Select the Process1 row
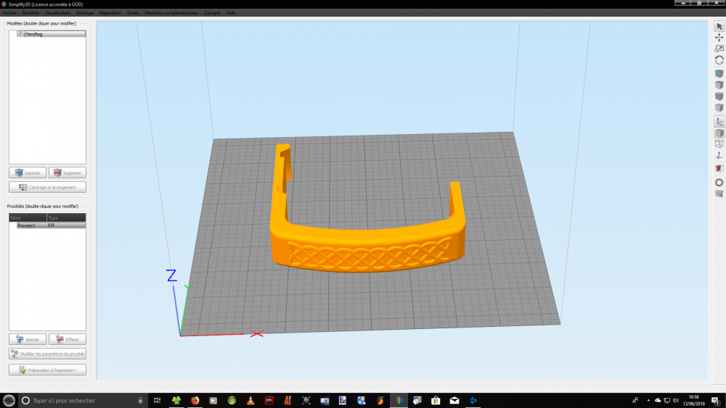 click(x=47, y=225)
